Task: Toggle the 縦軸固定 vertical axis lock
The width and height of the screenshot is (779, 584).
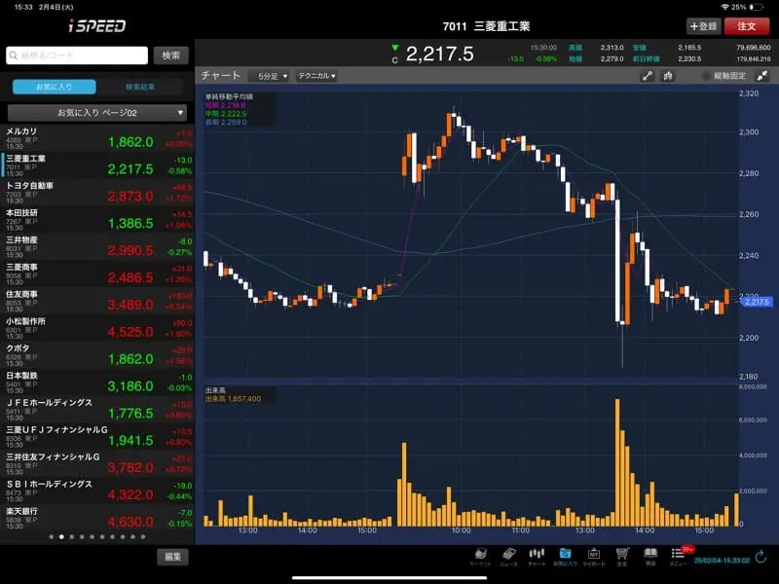Action: pyautogui.click(x=723, y=76)
